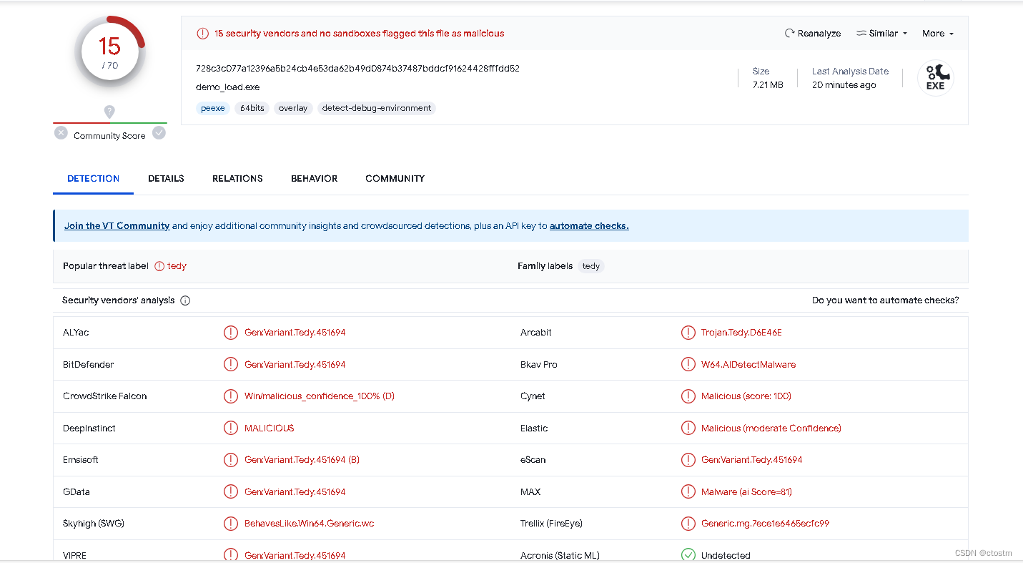The width and height of the screenshot is (1023, 563).
Task: Click BehavesLike.Win64.Generic.wc result text
Action: (310, 524)
